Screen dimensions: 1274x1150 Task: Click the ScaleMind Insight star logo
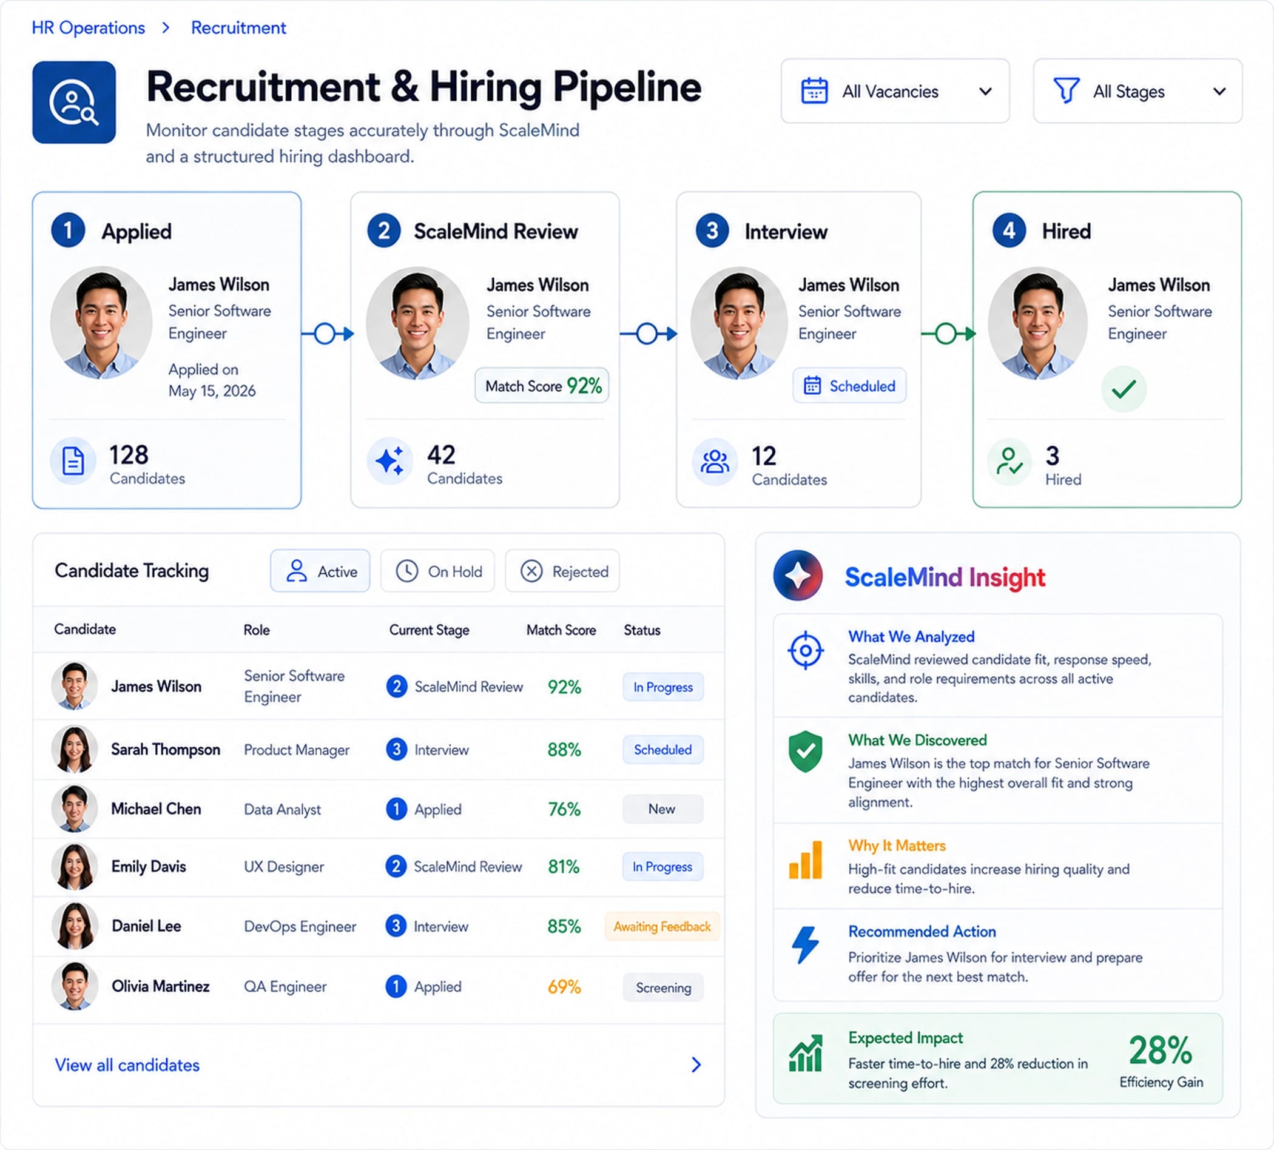tap(798, 576)
